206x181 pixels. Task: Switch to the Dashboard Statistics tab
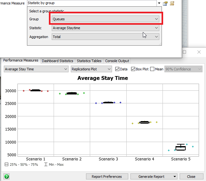[x=57, y=61]
